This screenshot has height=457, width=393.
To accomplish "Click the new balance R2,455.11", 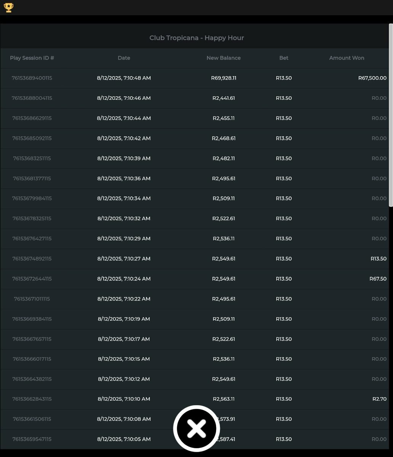I will point(224,118).
